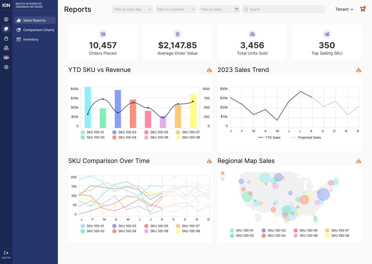Download the 2023 Sales Trend chart
372x264 pixels.
pyautogui.click(x=359, y=70)
